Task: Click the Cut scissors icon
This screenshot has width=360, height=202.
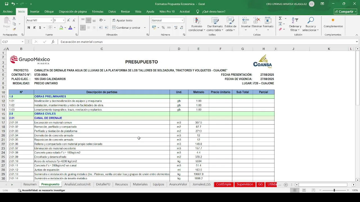Action: 14,19
